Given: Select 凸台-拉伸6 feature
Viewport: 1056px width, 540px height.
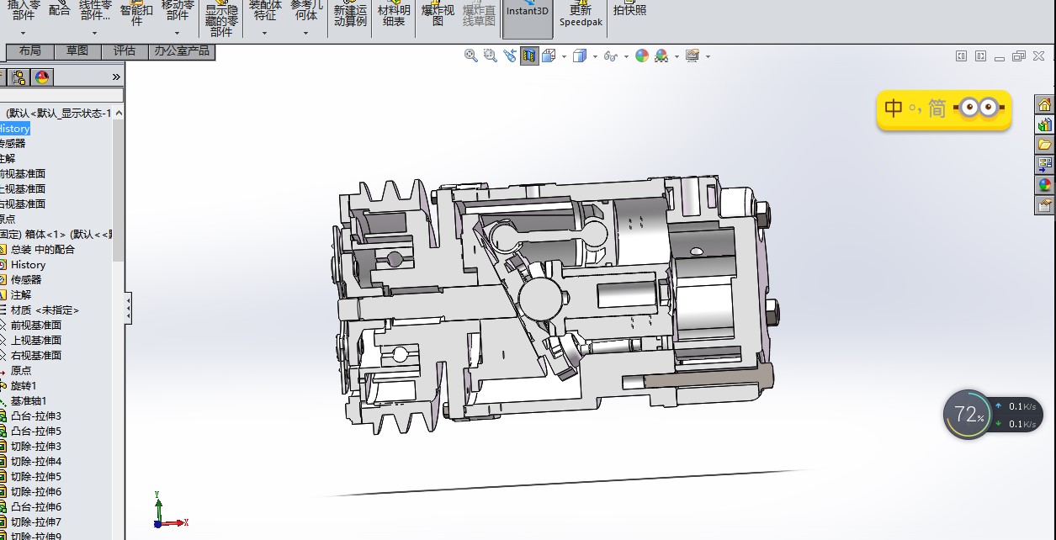Looking at the screenshot, I should [36, 507].
